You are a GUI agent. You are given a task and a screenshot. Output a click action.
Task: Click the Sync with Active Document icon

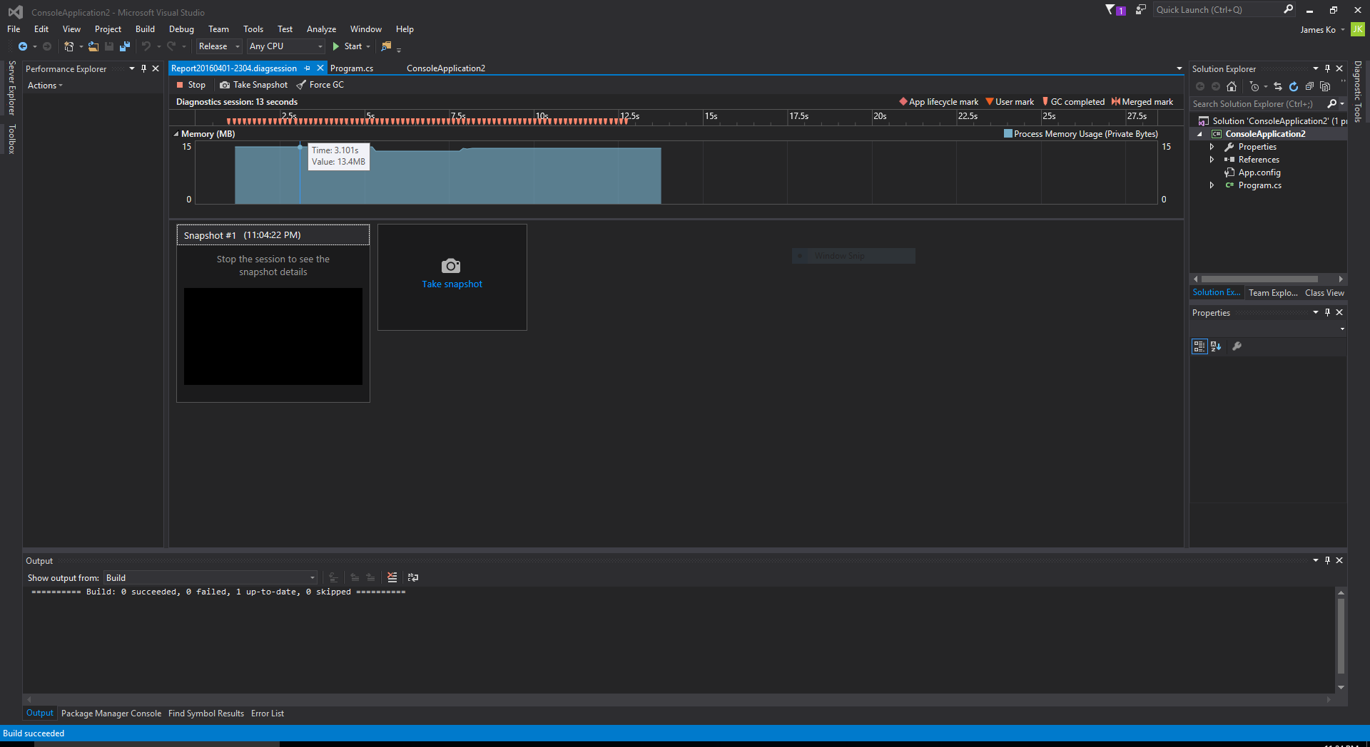(x=1278, y=86)
